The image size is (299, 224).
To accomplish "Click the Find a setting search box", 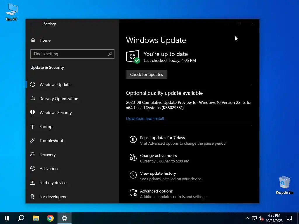I will coord(72,54).
